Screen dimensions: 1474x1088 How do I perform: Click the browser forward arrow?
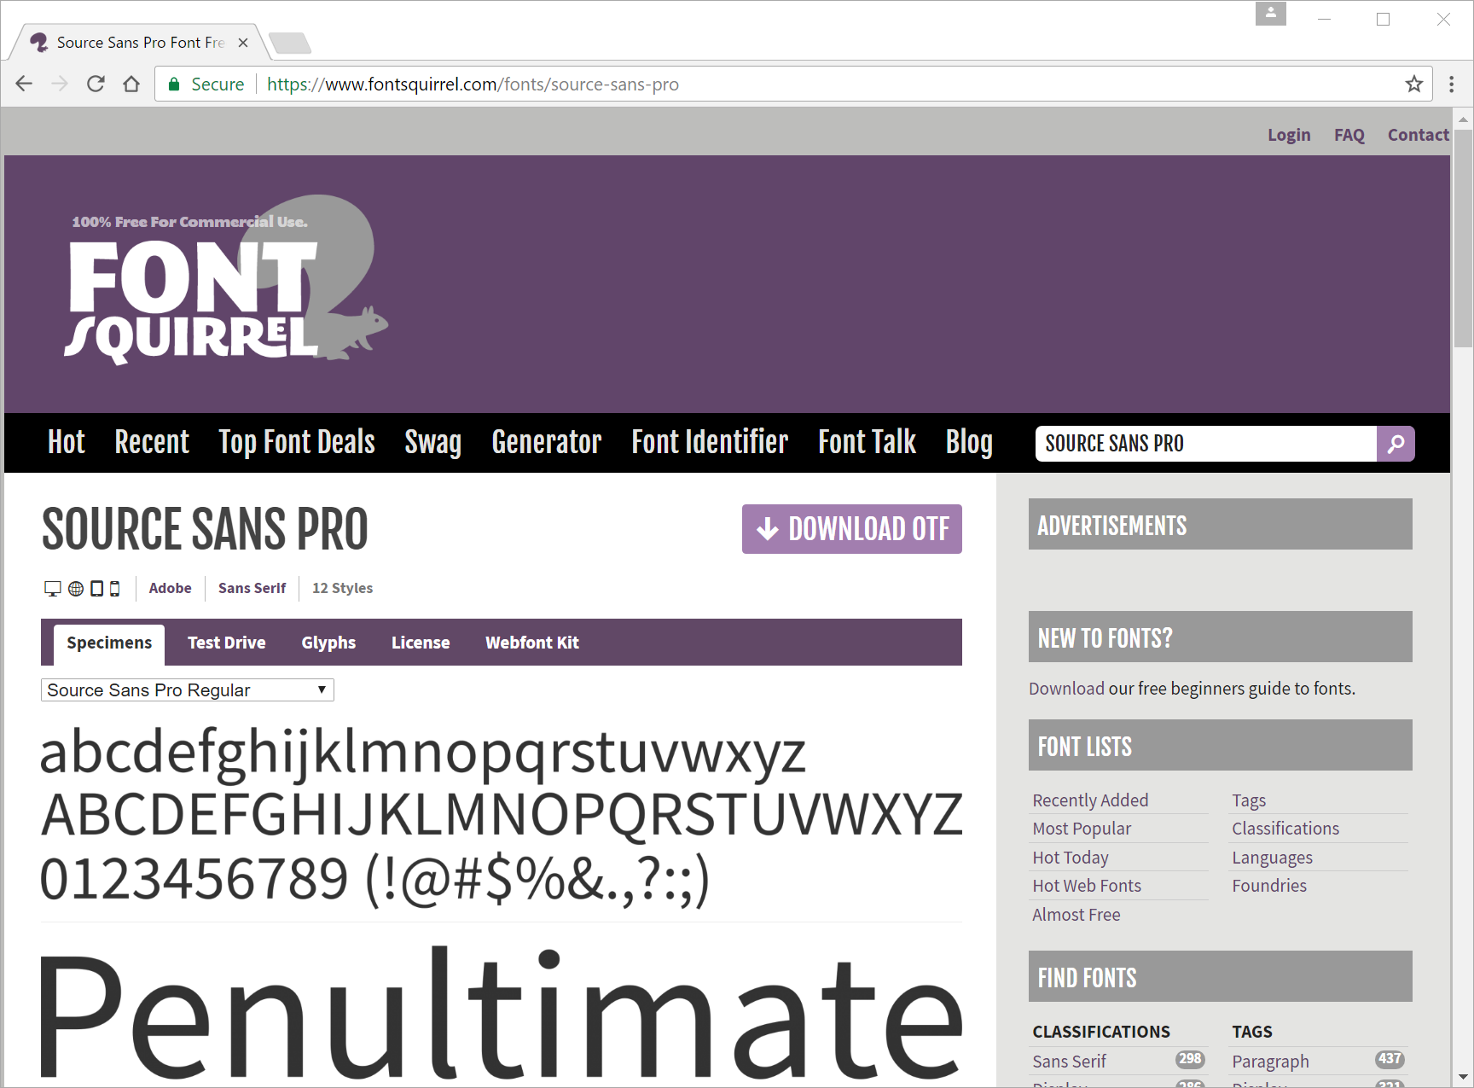pyautogui.click(x=60, y=84)
